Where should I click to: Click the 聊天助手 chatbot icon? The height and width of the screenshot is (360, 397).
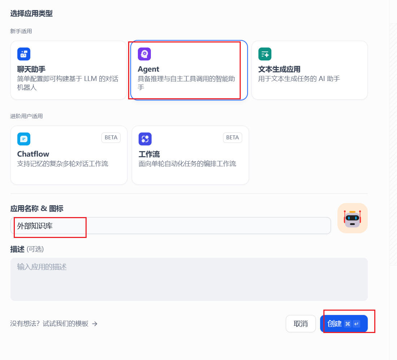click(x=24, y=54)
